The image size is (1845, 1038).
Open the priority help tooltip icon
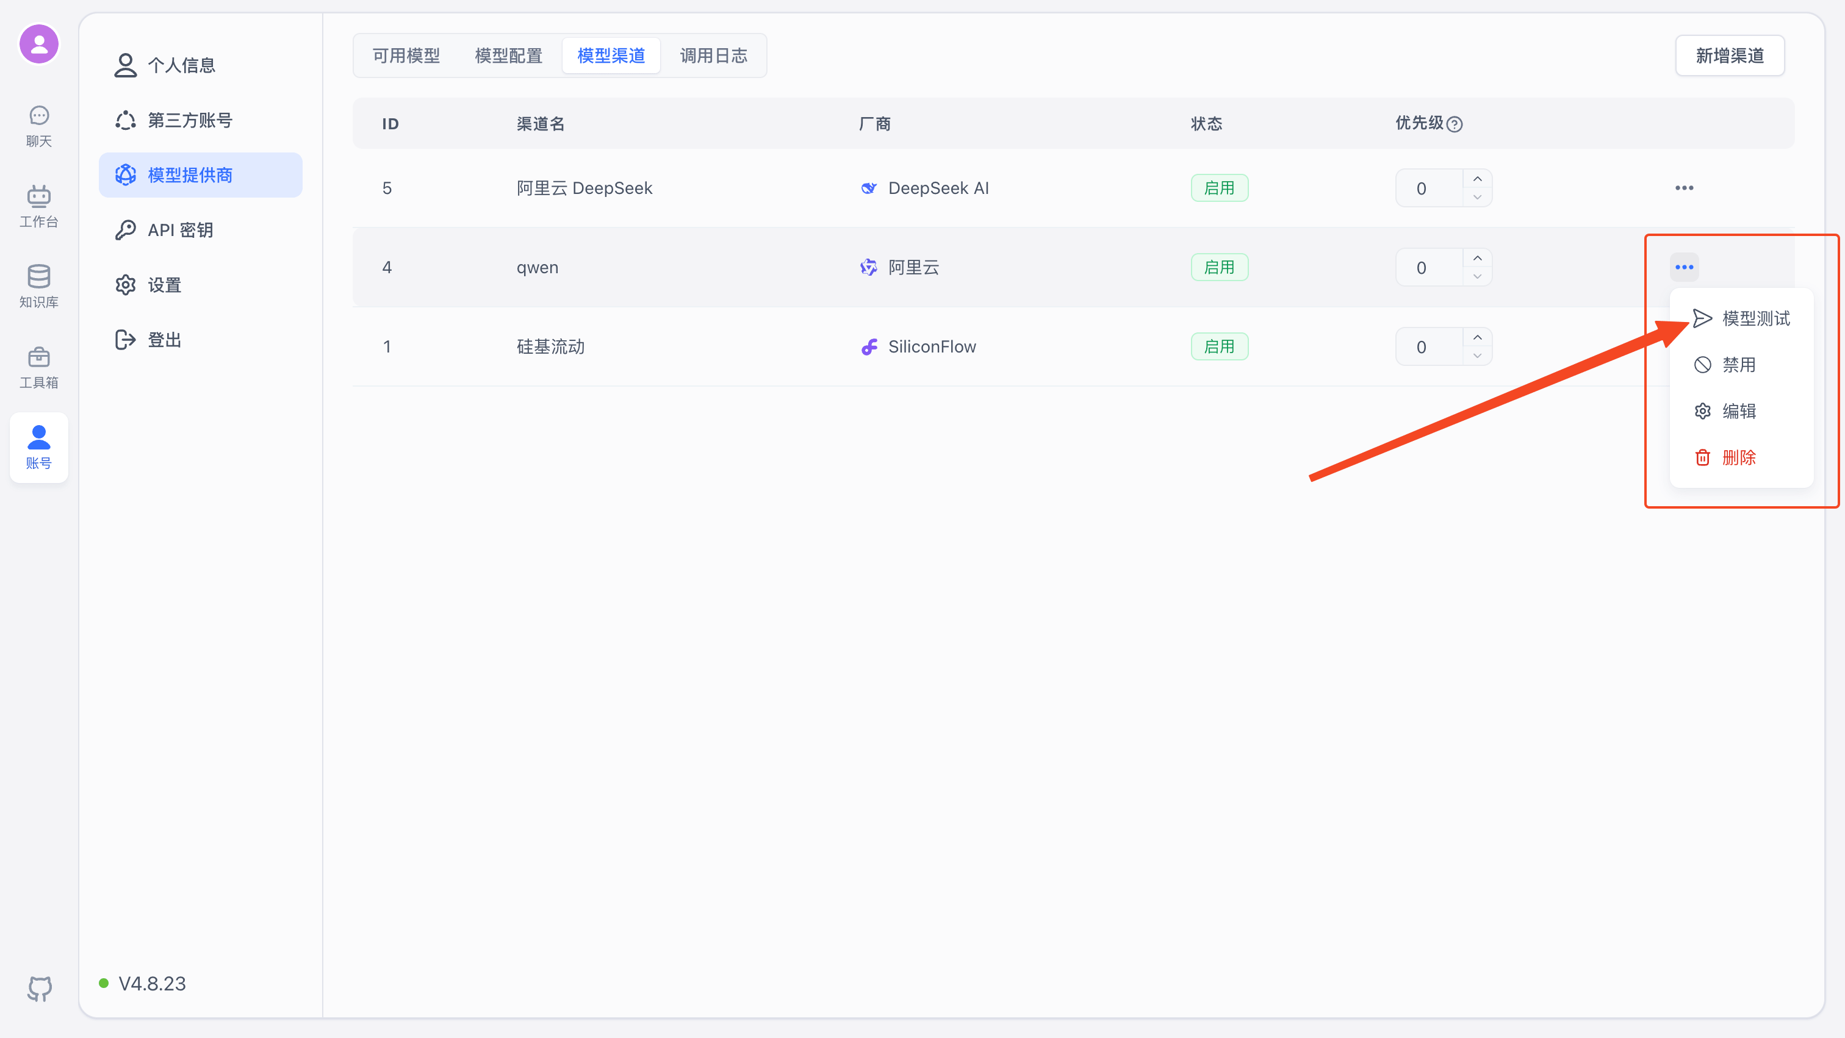[x=1455, y=123]
